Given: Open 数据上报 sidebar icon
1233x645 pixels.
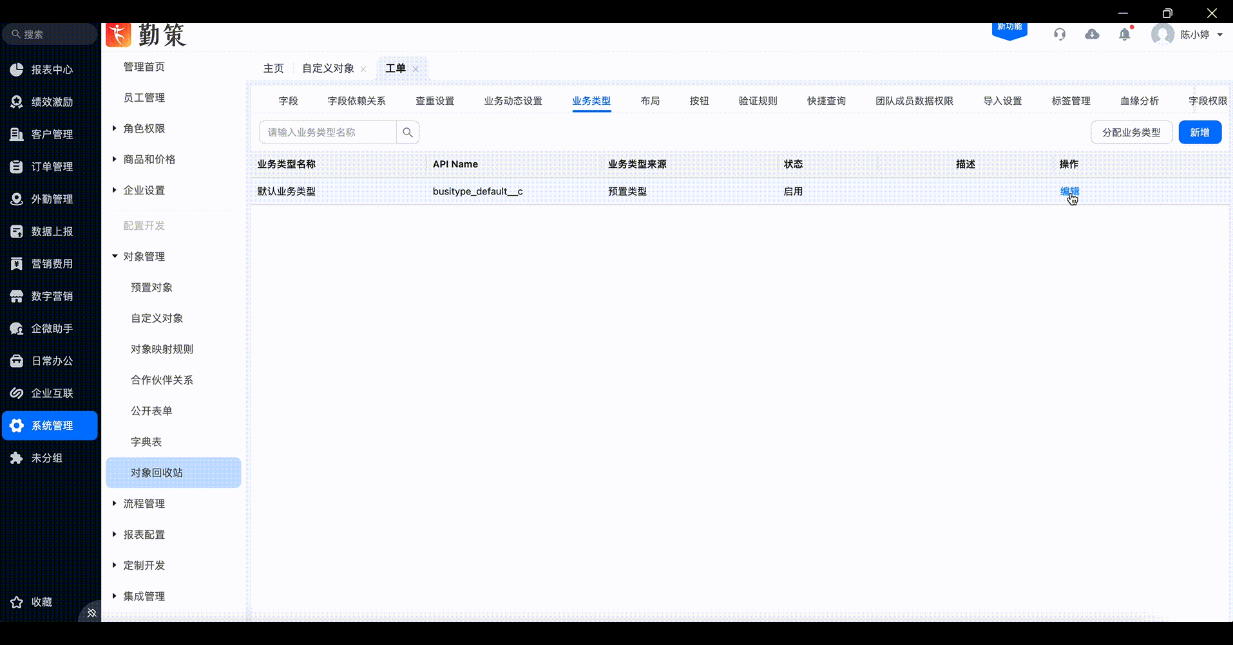Looking at the screenshot, I should [x=17, y=231].
